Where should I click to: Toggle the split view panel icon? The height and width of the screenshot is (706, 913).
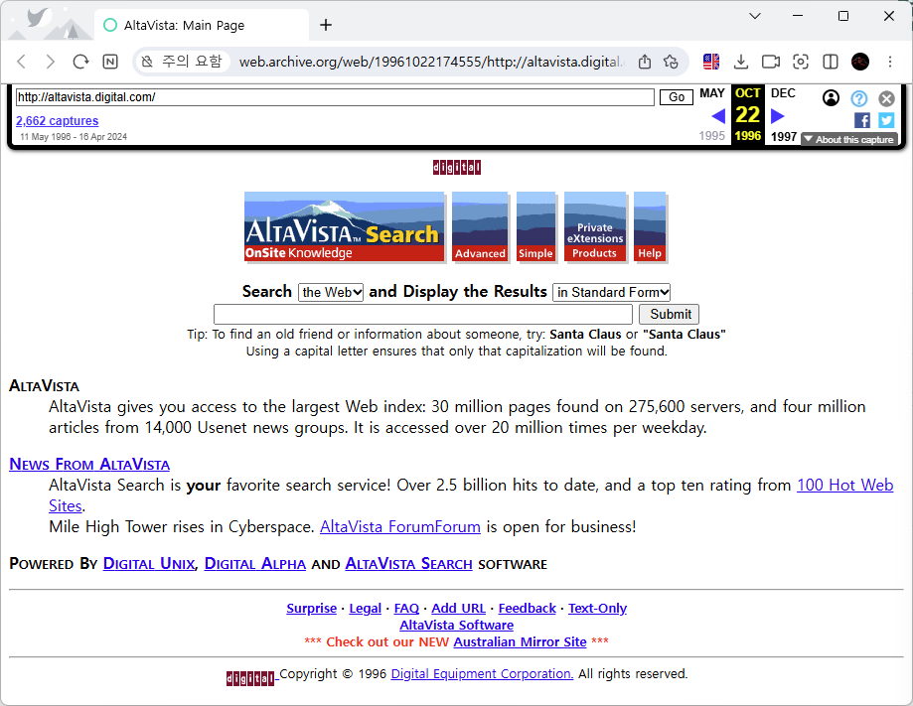[x=831, y=62]
